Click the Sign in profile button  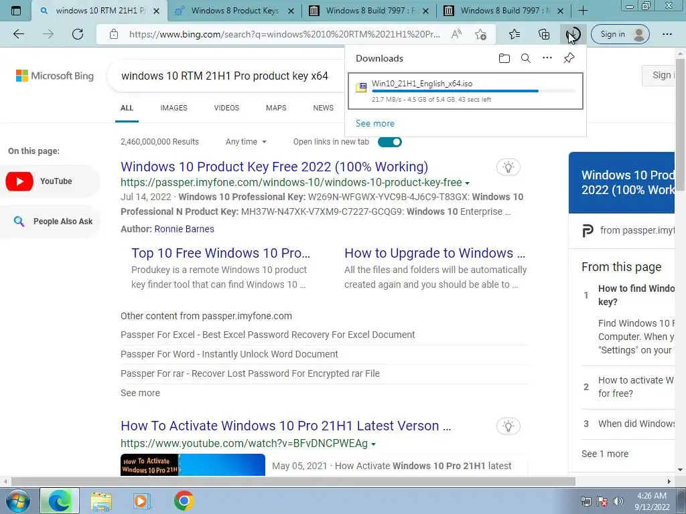pyautogui.click(x=620, y=34)
